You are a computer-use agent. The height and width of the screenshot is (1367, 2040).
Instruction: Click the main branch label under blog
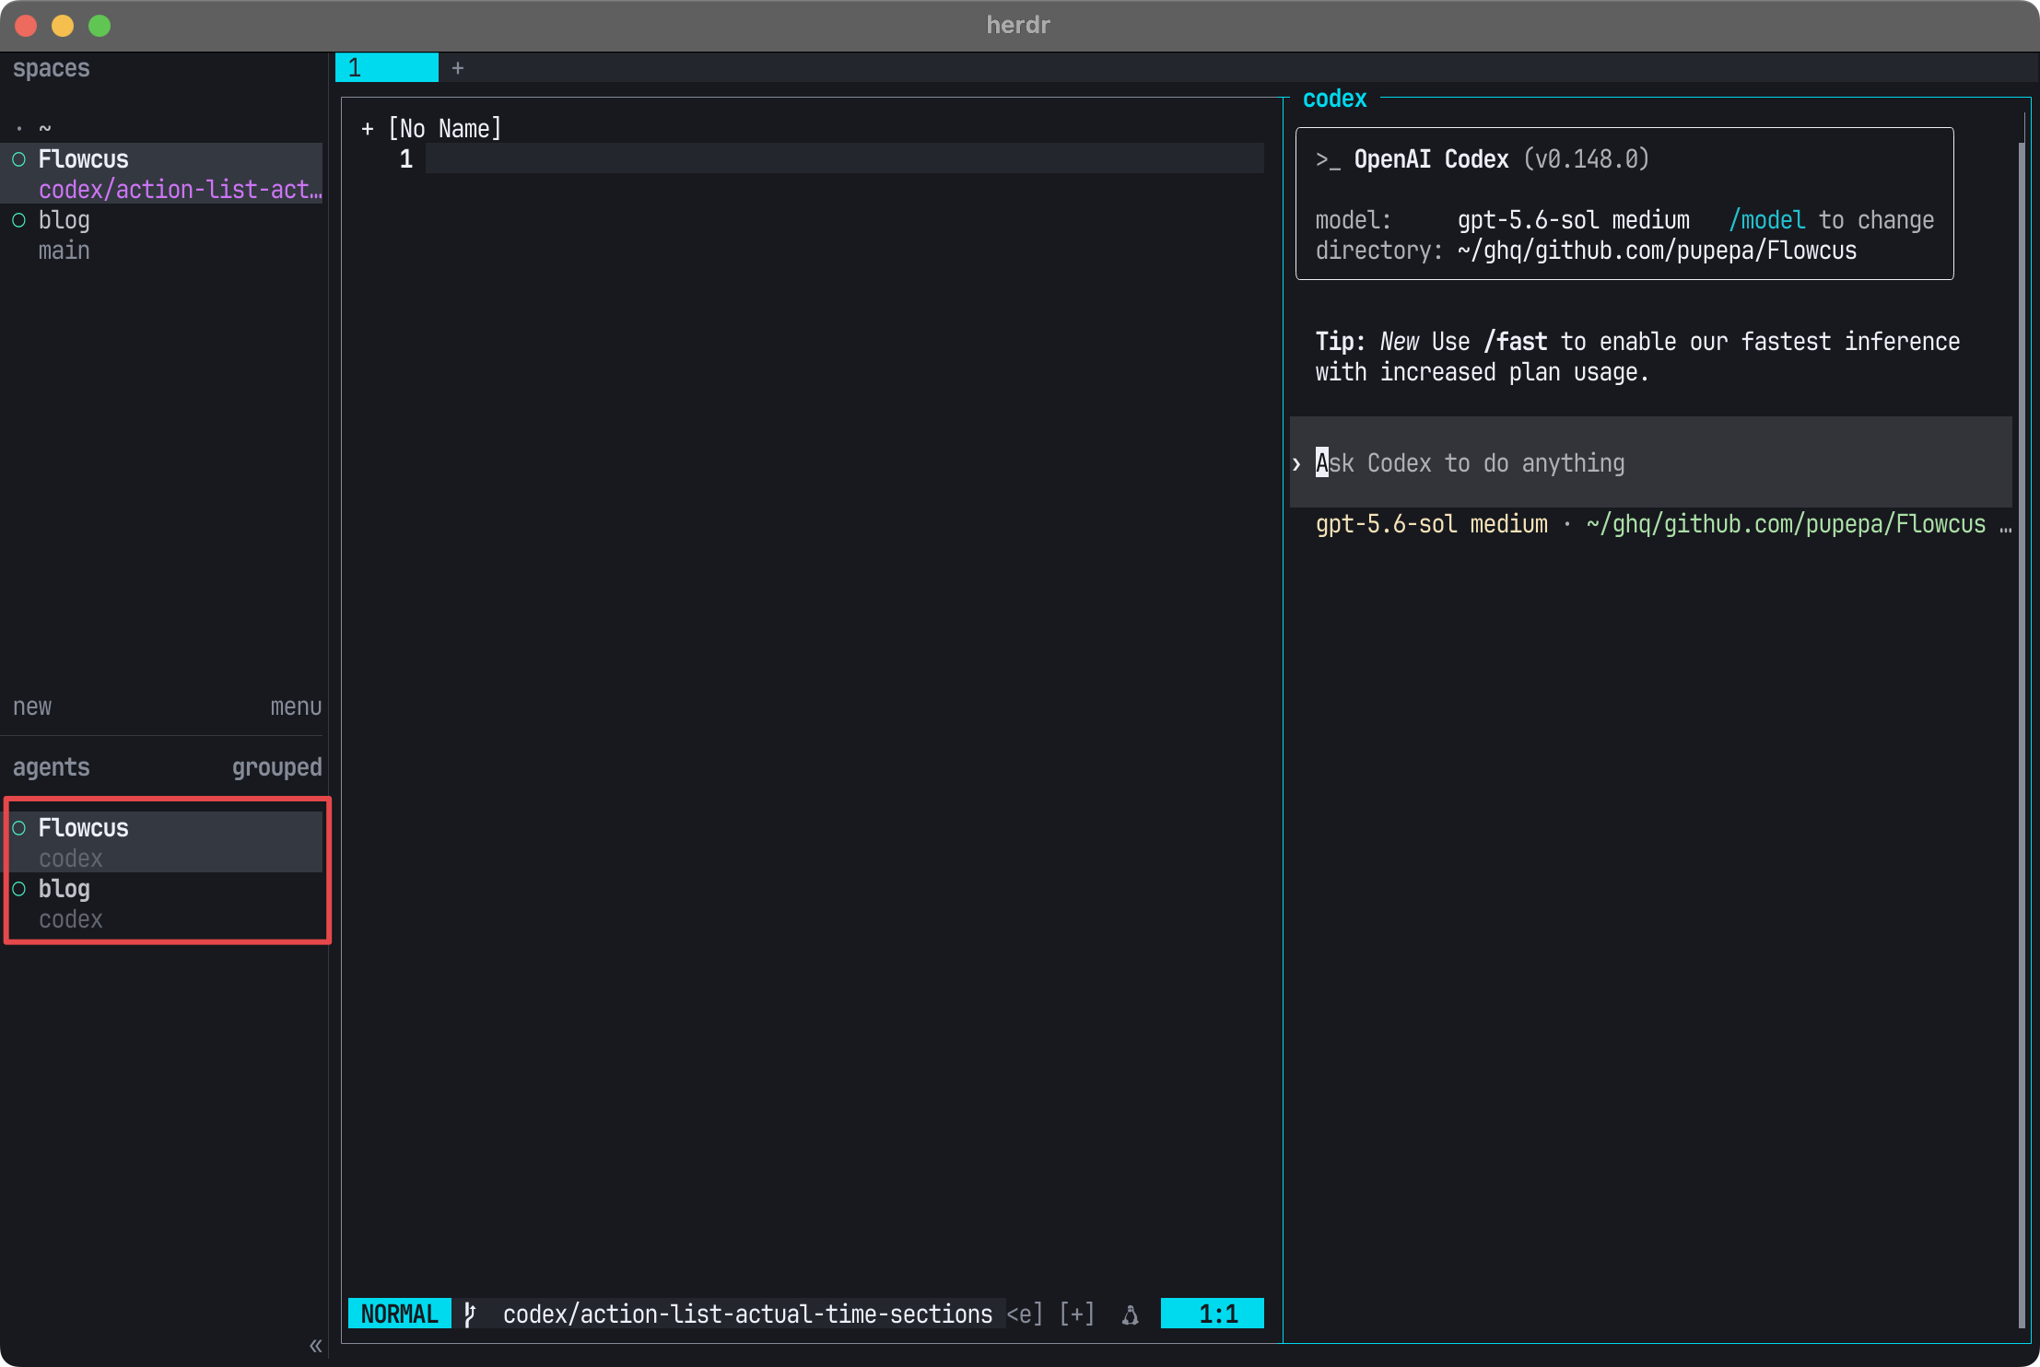[64, 251]
